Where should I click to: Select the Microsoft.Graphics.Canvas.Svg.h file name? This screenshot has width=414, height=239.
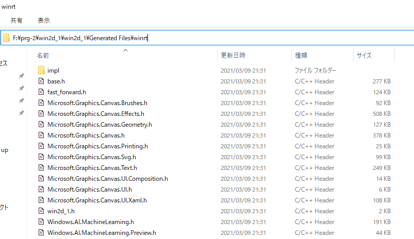[92, 157]
